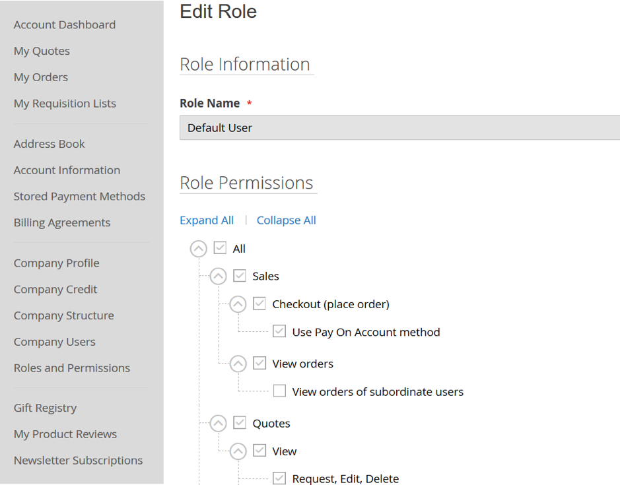Collapse the All permissions tree node
The image size is (620, 485).
click(199, 249)
